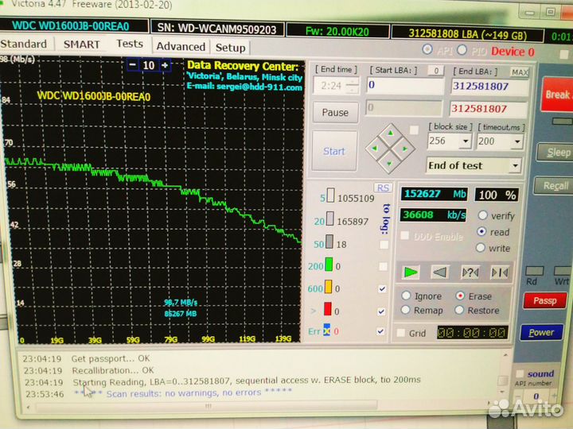Click the blue Err X block indicator
Screen dimensions: 573x429
coord(326,330)
